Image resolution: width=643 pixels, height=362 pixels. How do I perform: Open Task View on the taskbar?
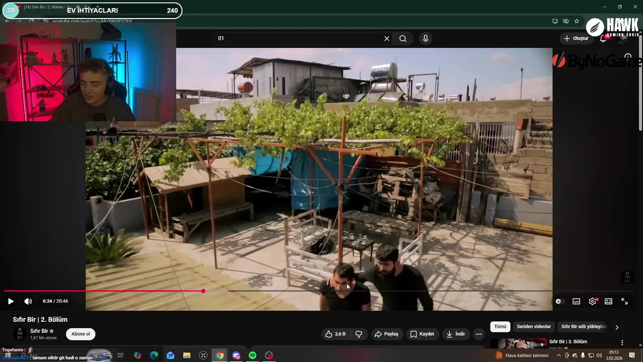(x=121, y=355)
